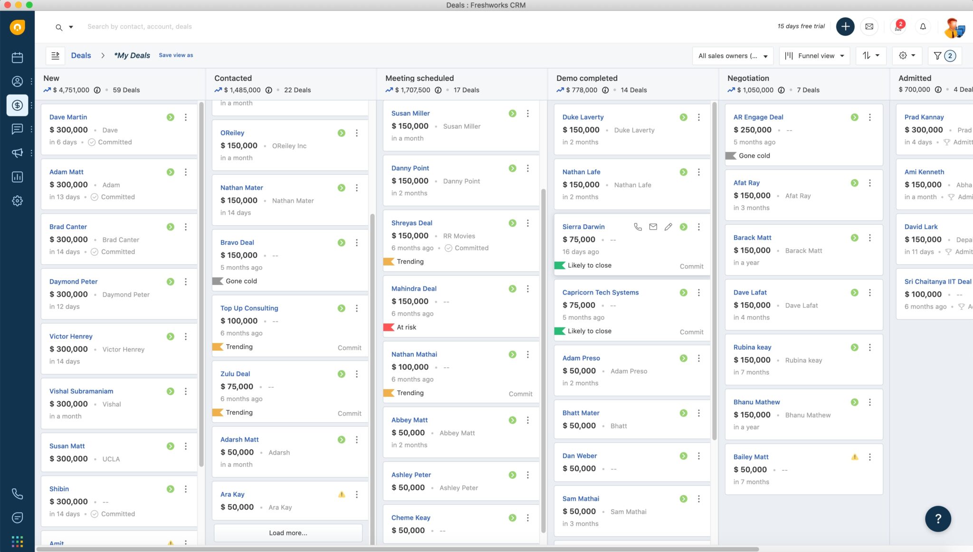The height and width of the screenshot is (552, 973).
Task: Open the notifications bell icon
Action: tap(923, 27)
